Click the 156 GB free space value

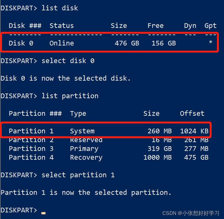(x=163, y=43)
